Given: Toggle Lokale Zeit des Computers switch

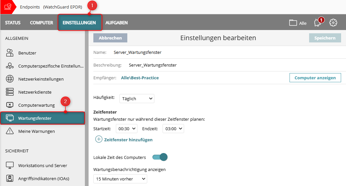Looking at the screenshot, I should point(160,157).
